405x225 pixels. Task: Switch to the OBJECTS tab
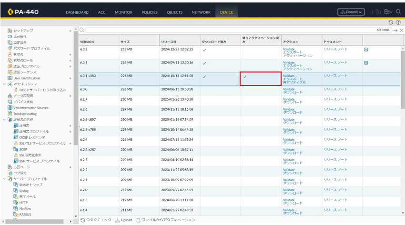click(x=174, y=12)
